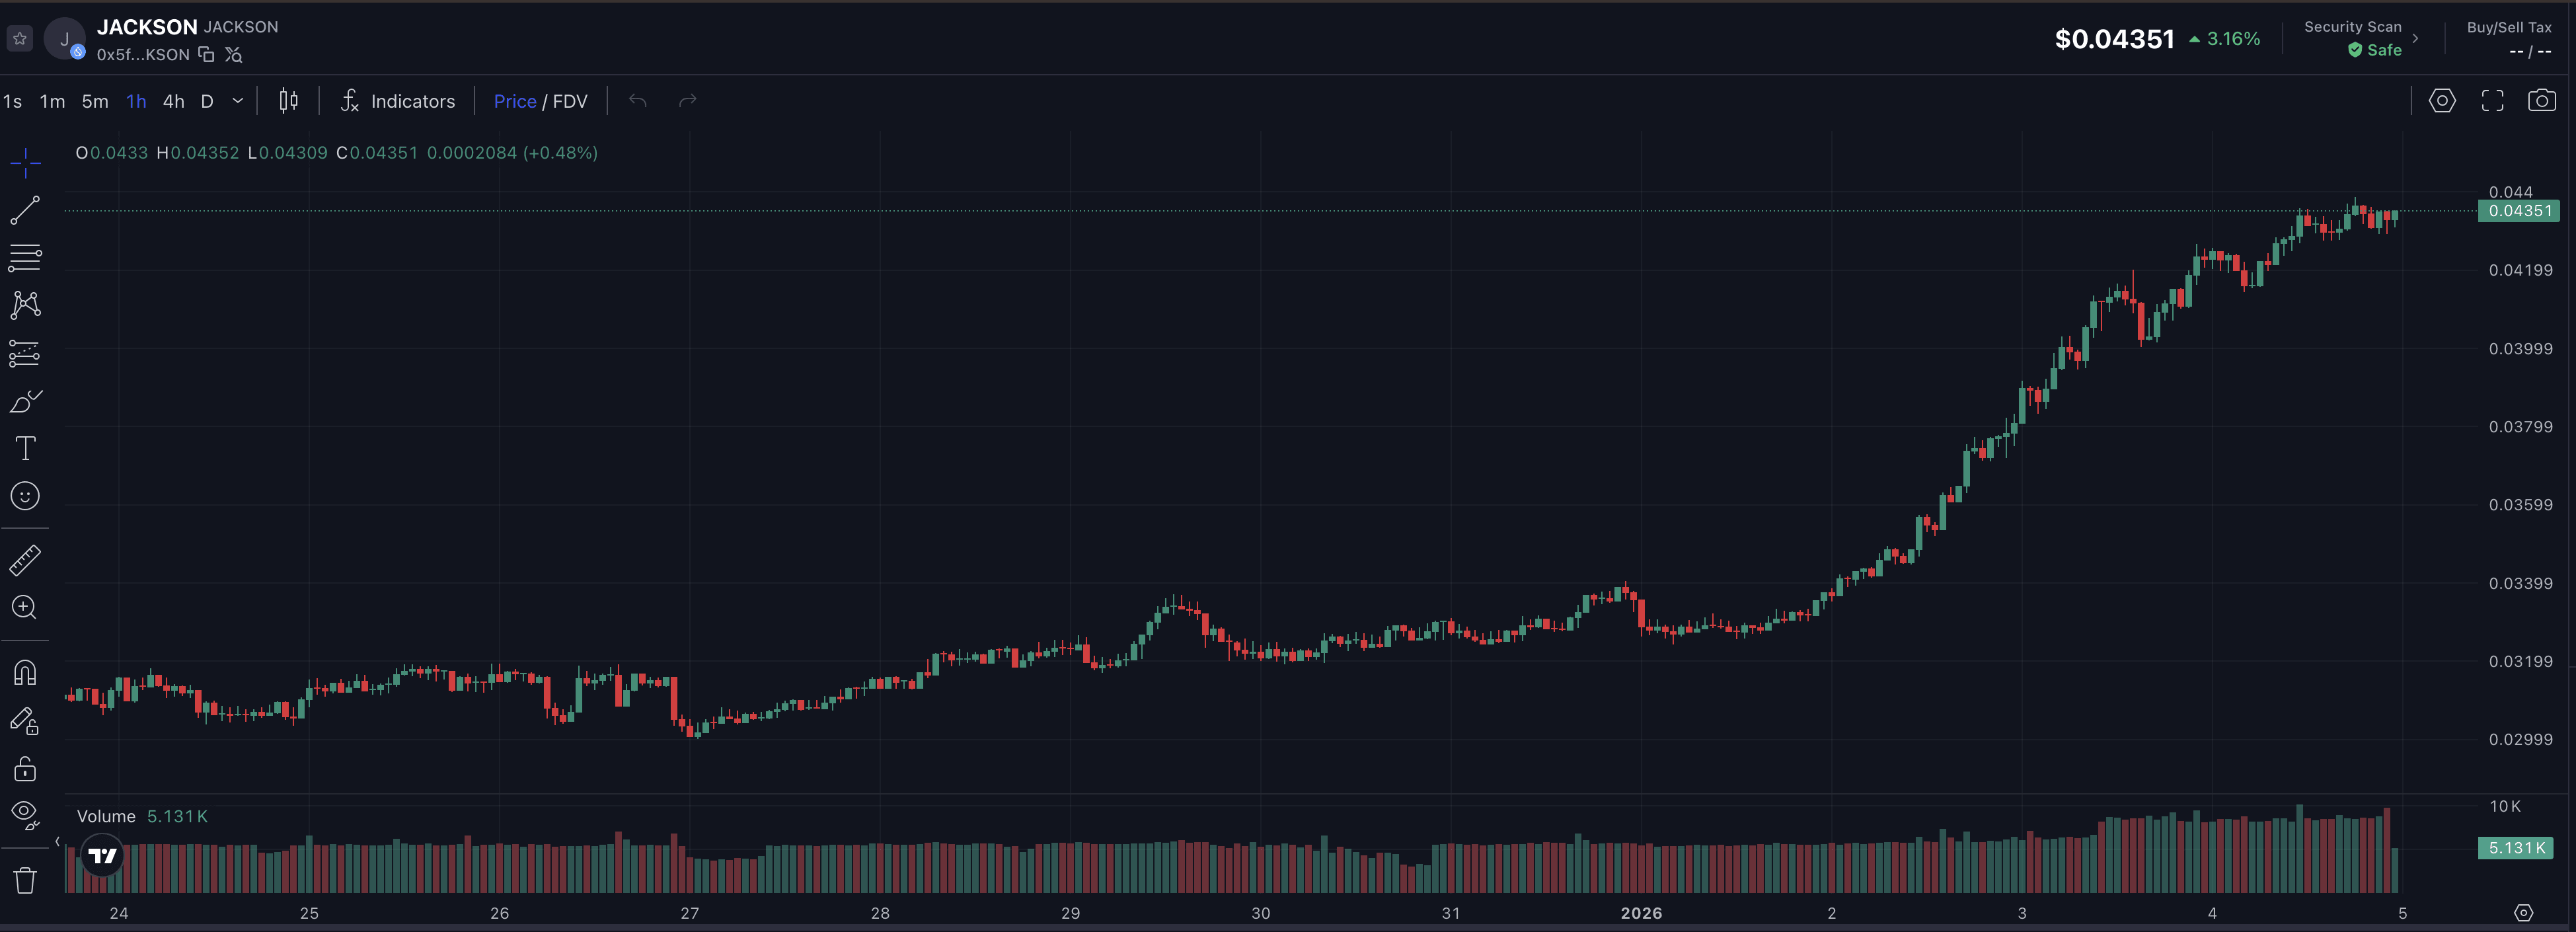Expand Security Scan details chevron
This screenshot has height=932, width=2576.
click(x=2415, y=39)
